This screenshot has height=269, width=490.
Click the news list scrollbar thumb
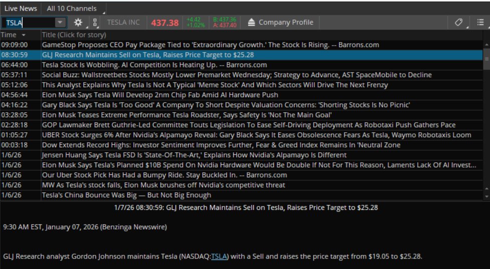click(x=486, y=59)
